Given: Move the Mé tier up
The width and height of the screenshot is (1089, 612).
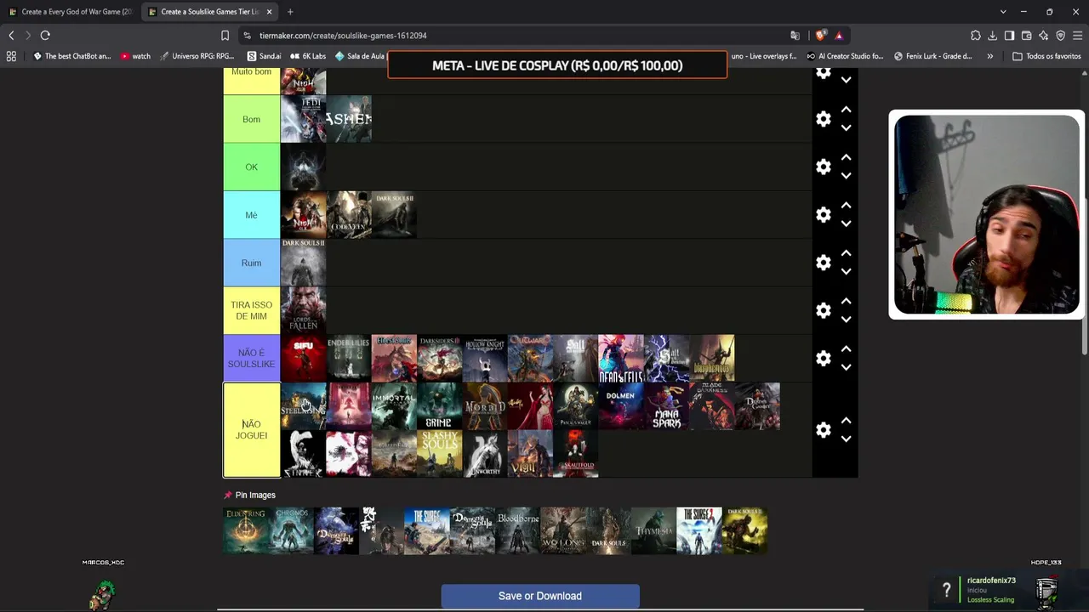Looking at the screenshot, I should point(846,206).
